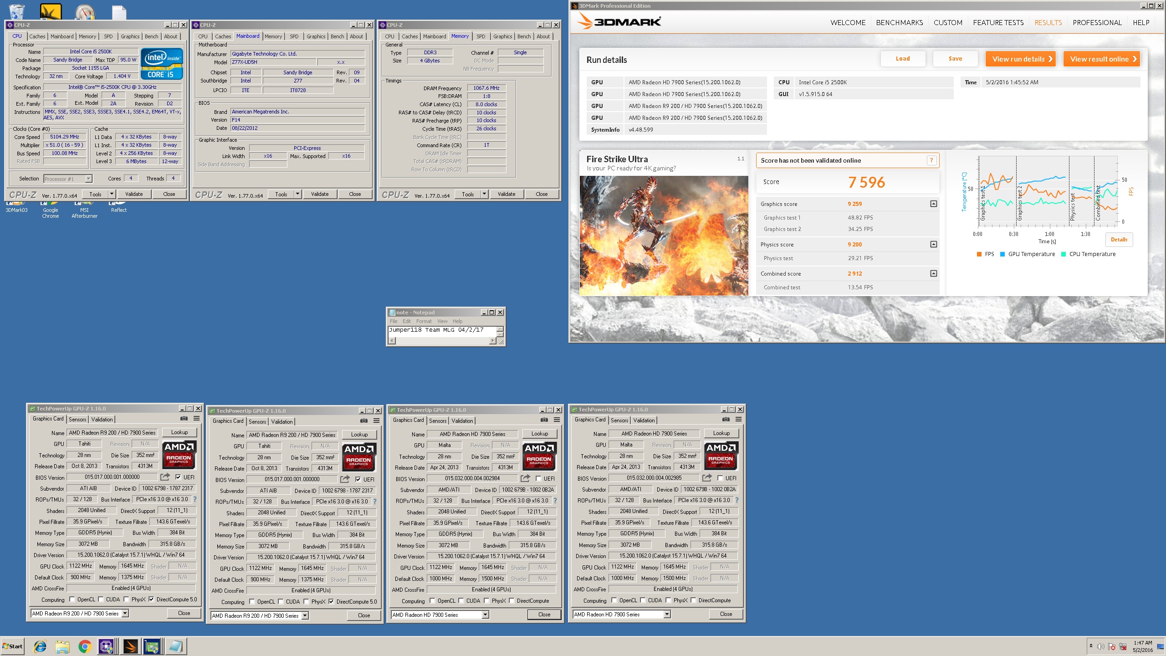Toggle DirectCompute checkbox in fourth GPU-Z window
The height and width of the screenshot is (656, 1166).
pos(693,600)
